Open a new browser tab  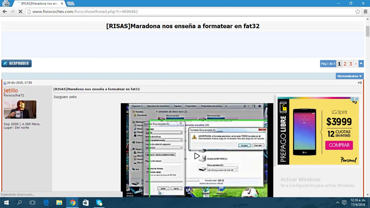70,4
